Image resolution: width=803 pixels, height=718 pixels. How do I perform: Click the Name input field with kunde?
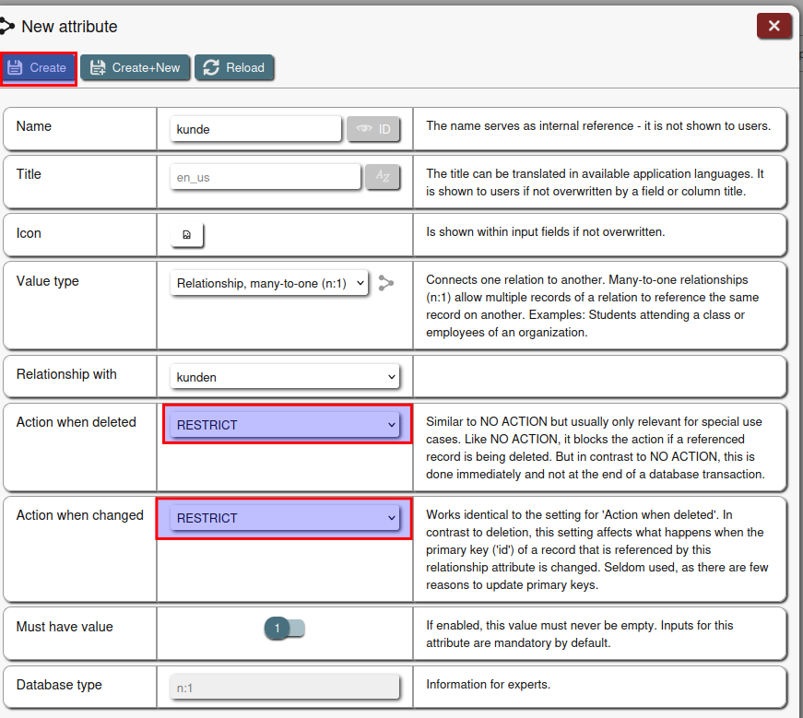(x=255, y=129)
